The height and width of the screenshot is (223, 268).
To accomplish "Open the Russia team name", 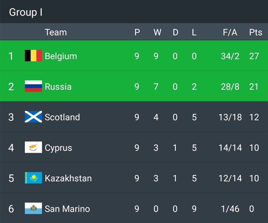I will 58,87.
